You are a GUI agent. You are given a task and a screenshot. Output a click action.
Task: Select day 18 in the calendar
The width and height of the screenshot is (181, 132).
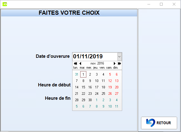(x=103, y=87)
